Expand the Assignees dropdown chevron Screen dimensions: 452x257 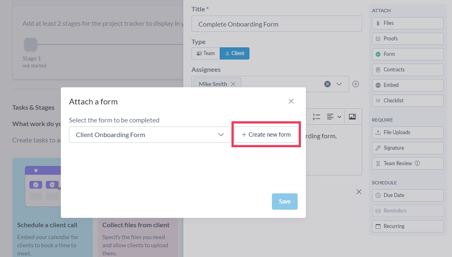339,84
